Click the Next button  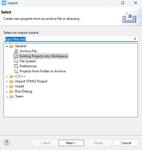click(x=71, y=143)
